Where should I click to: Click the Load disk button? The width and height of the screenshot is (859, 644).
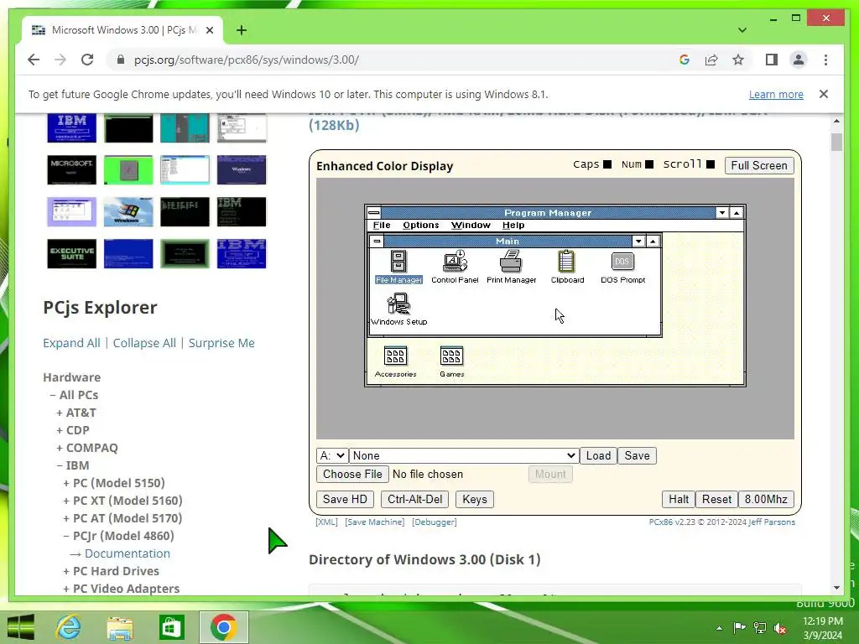click(x=598, y=455)
